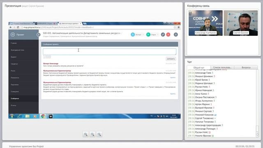
Task: Click the leftmost magnifier zoom icon under presentation
Action: point(85,134)
